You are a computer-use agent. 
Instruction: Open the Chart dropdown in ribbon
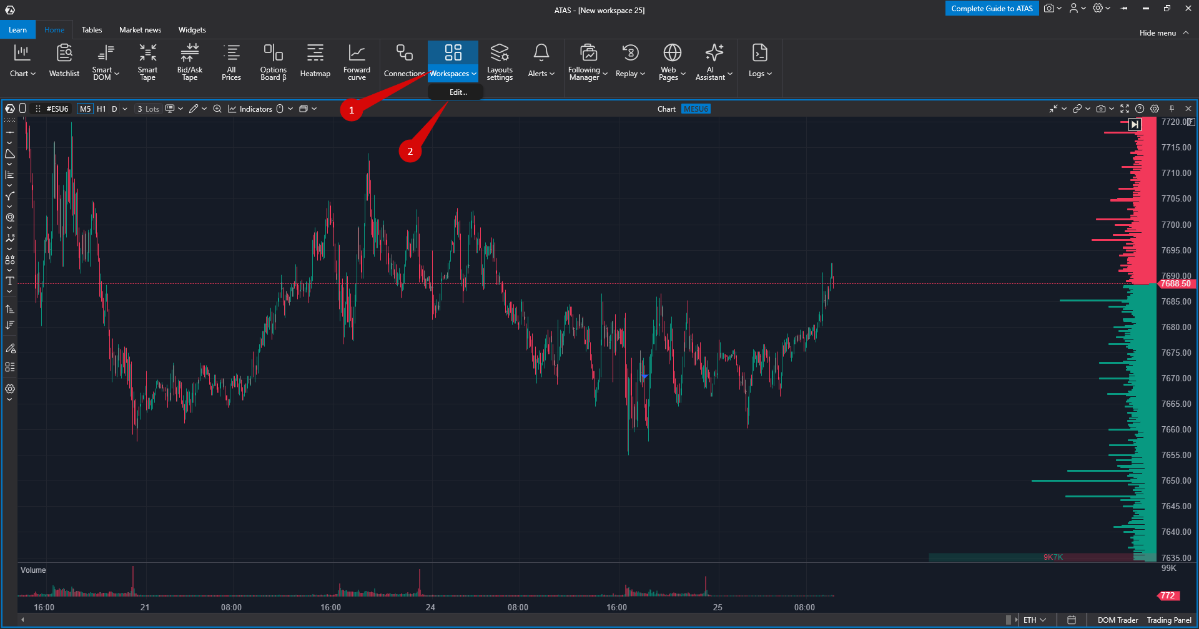point(22,61)
